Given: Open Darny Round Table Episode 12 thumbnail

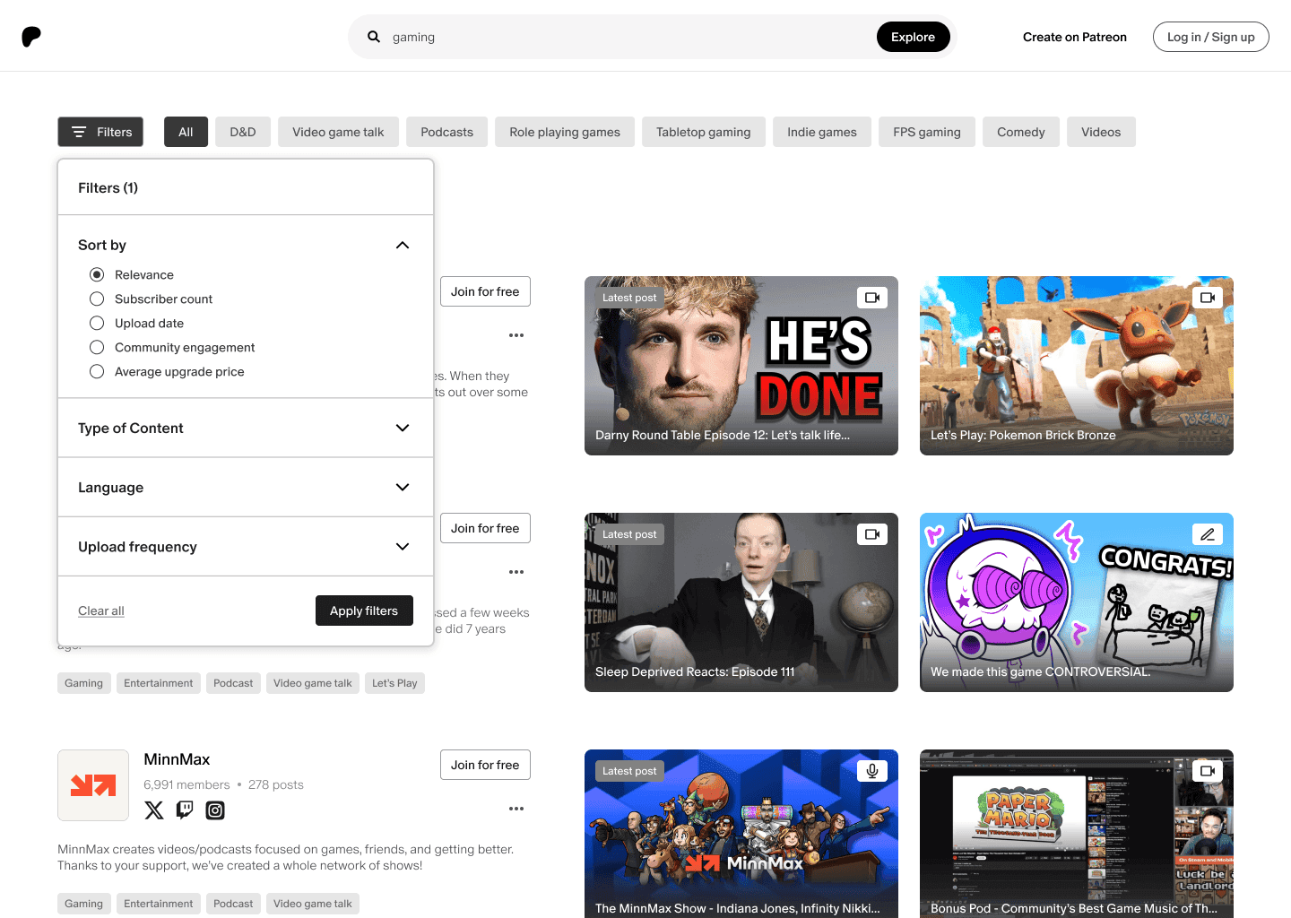Looking at the screenshot, I should tap(741, 366).
